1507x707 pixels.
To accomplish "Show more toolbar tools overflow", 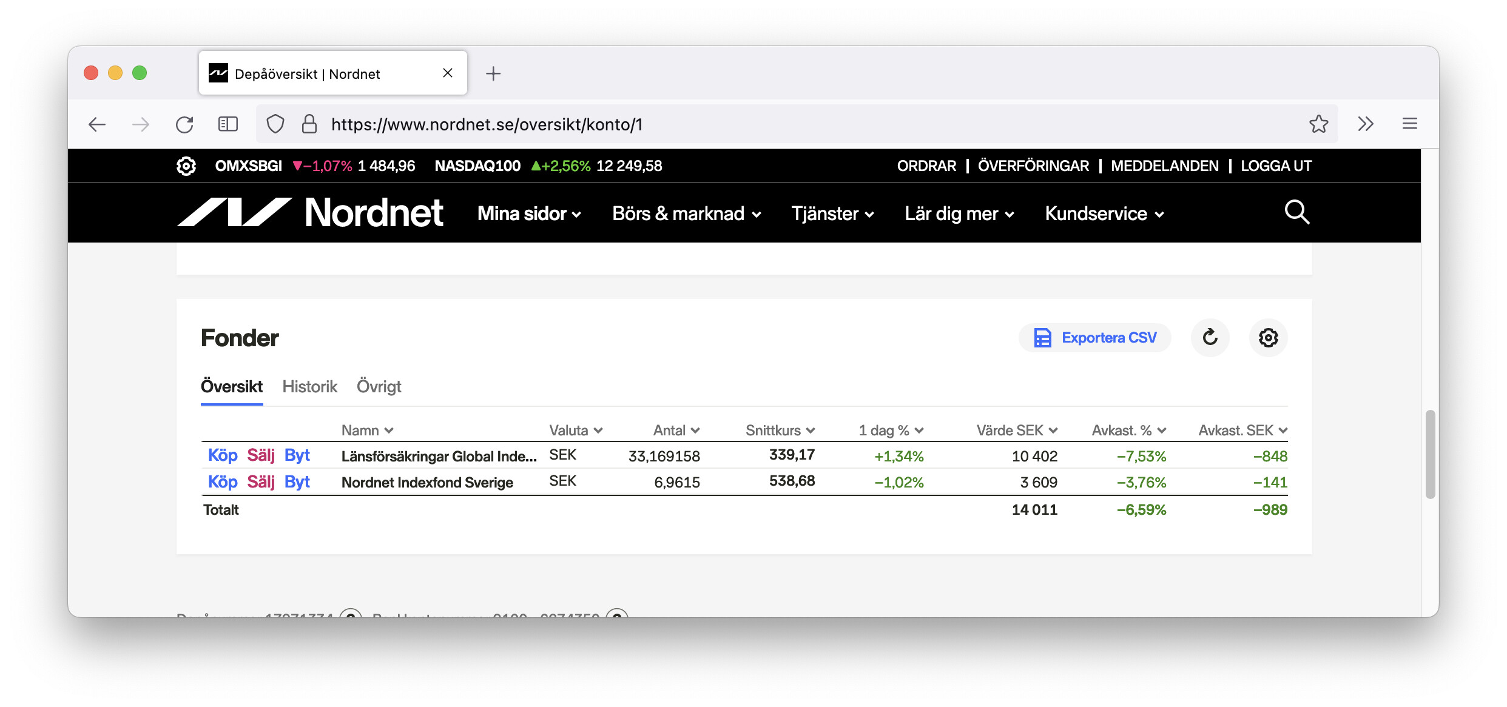I will [x=1366, y=124].
